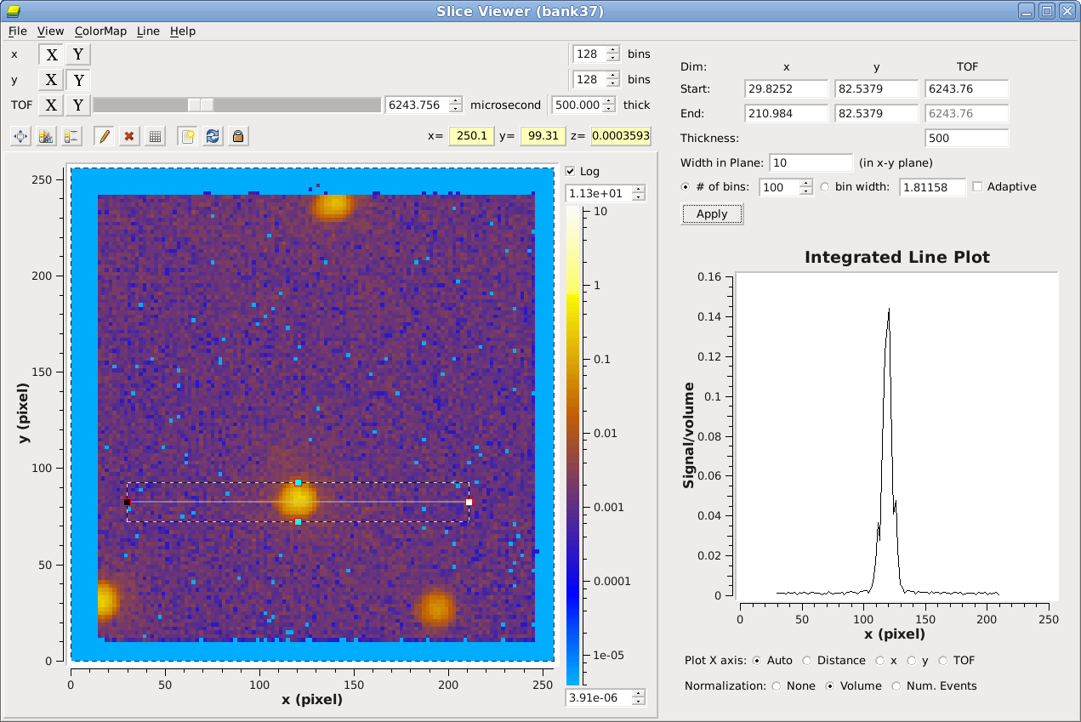The height and width of the screenshot is (722, 1081).
Task: Open the ColorMap menu
Action: [100, 31]
